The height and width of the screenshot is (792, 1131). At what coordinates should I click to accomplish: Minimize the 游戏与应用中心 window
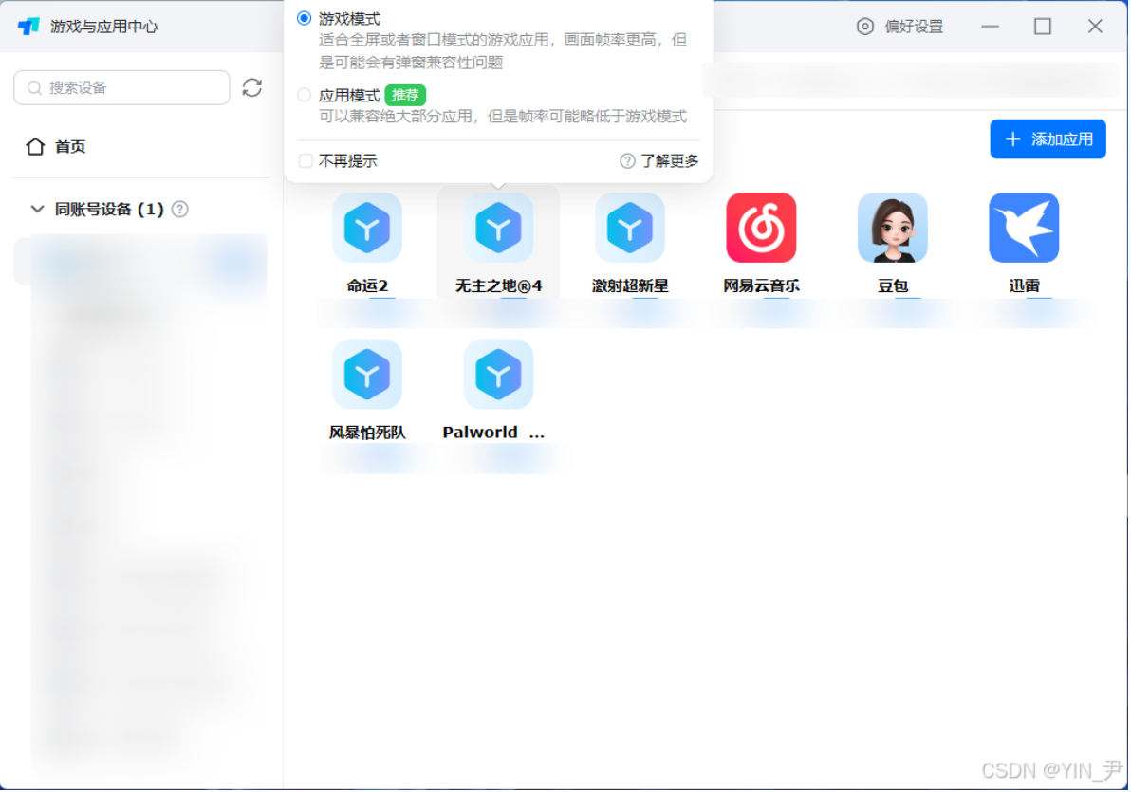(990, 27)
